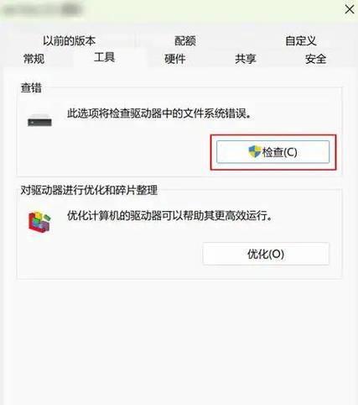Screen dimensions: 358x405
Task: Click the hard drive icon under 查错
Action: [x=39, y=121]
